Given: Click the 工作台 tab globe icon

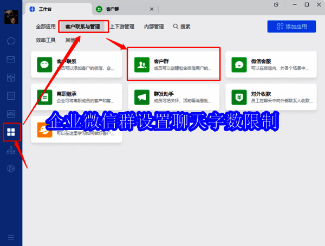Looking at the screenshot, I should point(32,9).
